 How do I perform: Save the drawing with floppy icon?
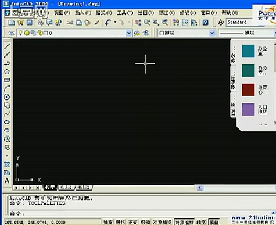pos(29,22)
